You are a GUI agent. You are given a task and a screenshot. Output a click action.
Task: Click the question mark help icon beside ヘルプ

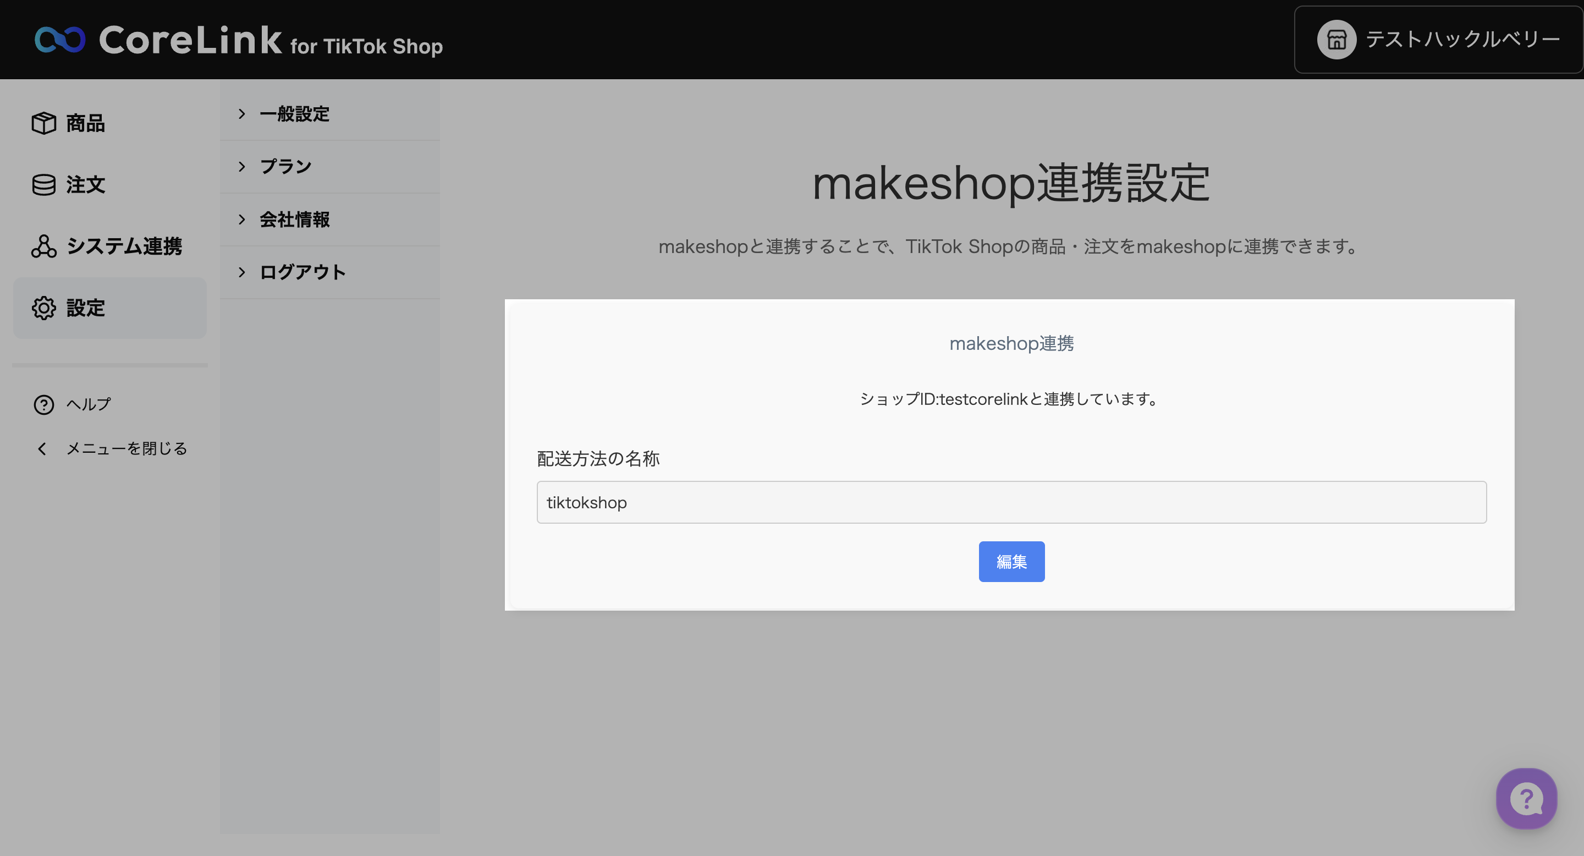[43, 405]
